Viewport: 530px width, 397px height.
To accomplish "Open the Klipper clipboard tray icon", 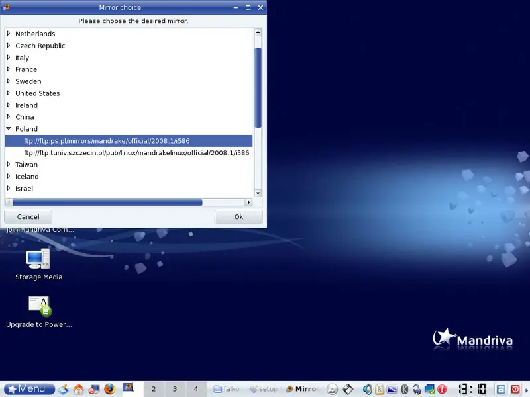I will click(x=379, y=389).
